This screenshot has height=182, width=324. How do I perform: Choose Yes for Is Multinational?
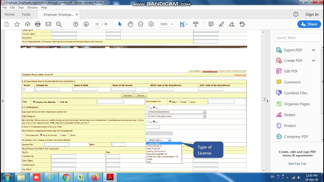(x=148, y=107)
